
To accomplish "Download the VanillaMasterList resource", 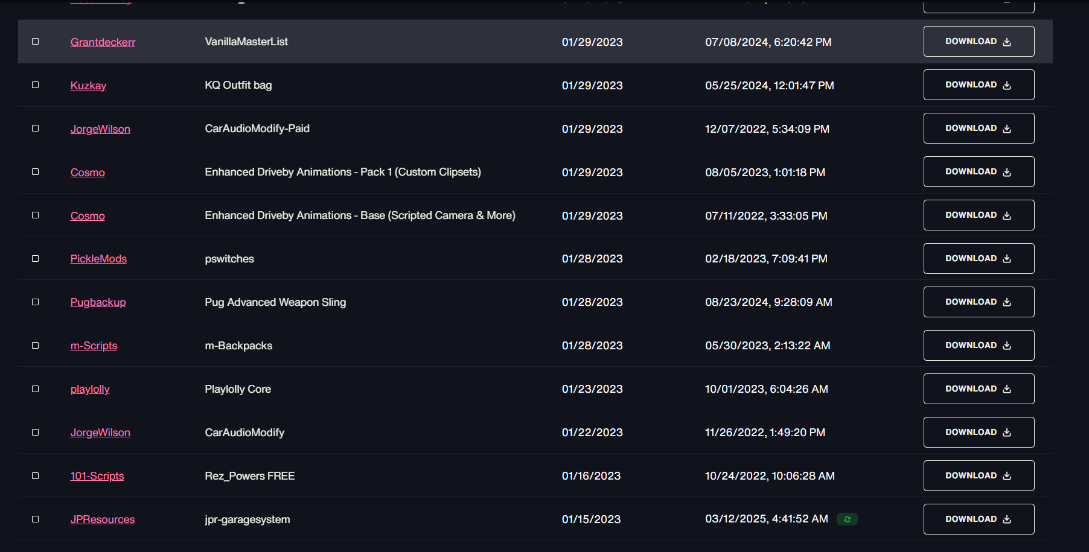I will [979, 42].
